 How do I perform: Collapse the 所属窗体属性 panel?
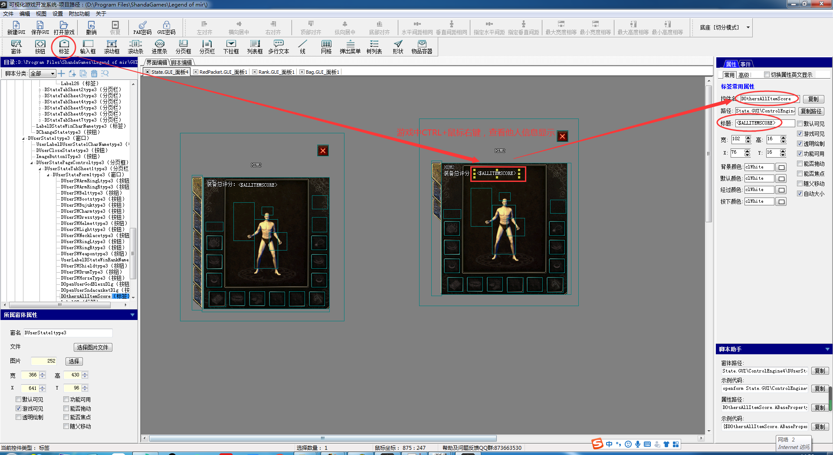pyautogui.click(x=132, y=315)
